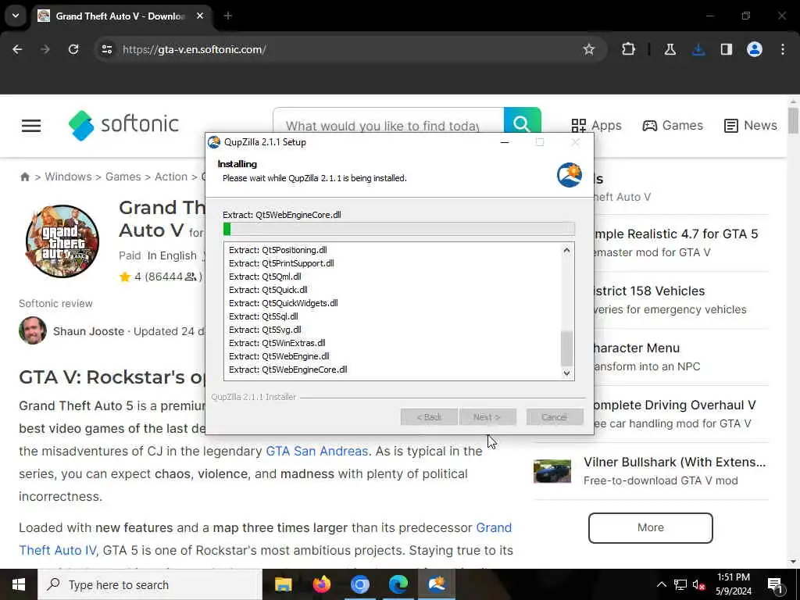Click the green search magnifier button
The width and height of the screenshot is (800, 600).
(522, 124)
